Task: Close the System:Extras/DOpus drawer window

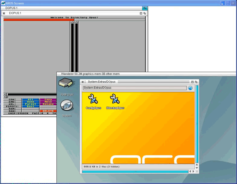Action: click(x=82, y=82)
